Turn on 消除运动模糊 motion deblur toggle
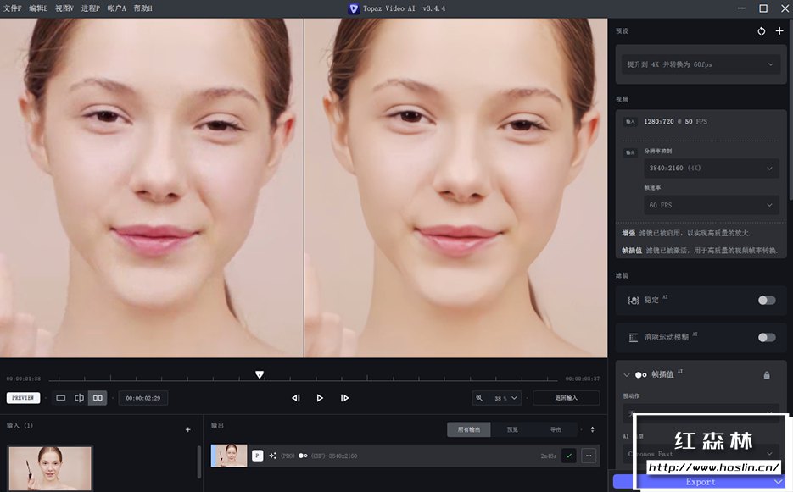793x492 pixels. pos(766,337)
